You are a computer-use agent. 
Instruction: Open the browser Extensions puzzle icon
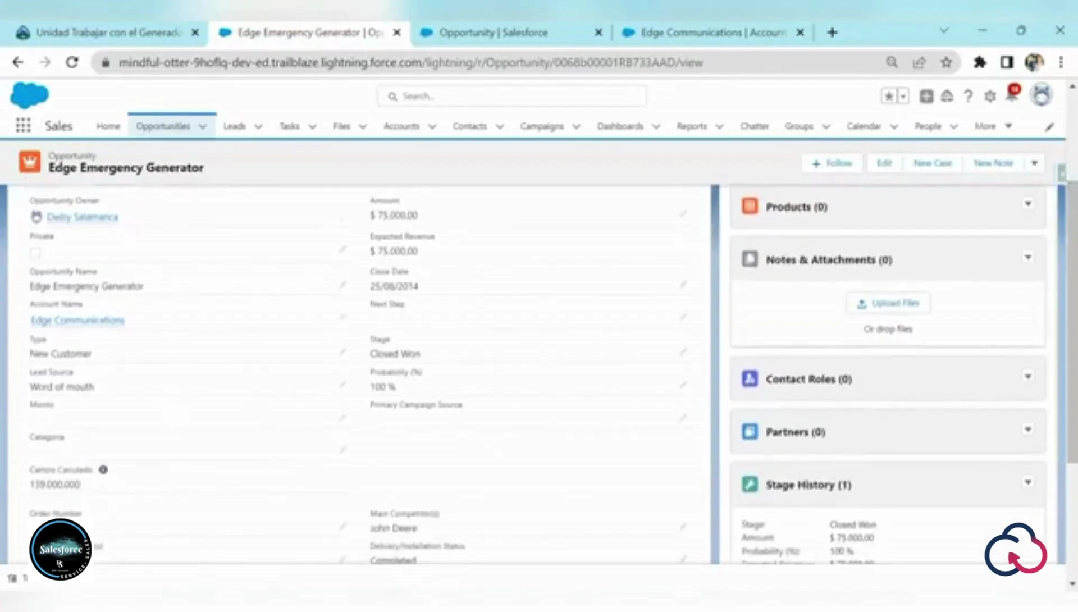pyautogui.click(x=980, y=62)
